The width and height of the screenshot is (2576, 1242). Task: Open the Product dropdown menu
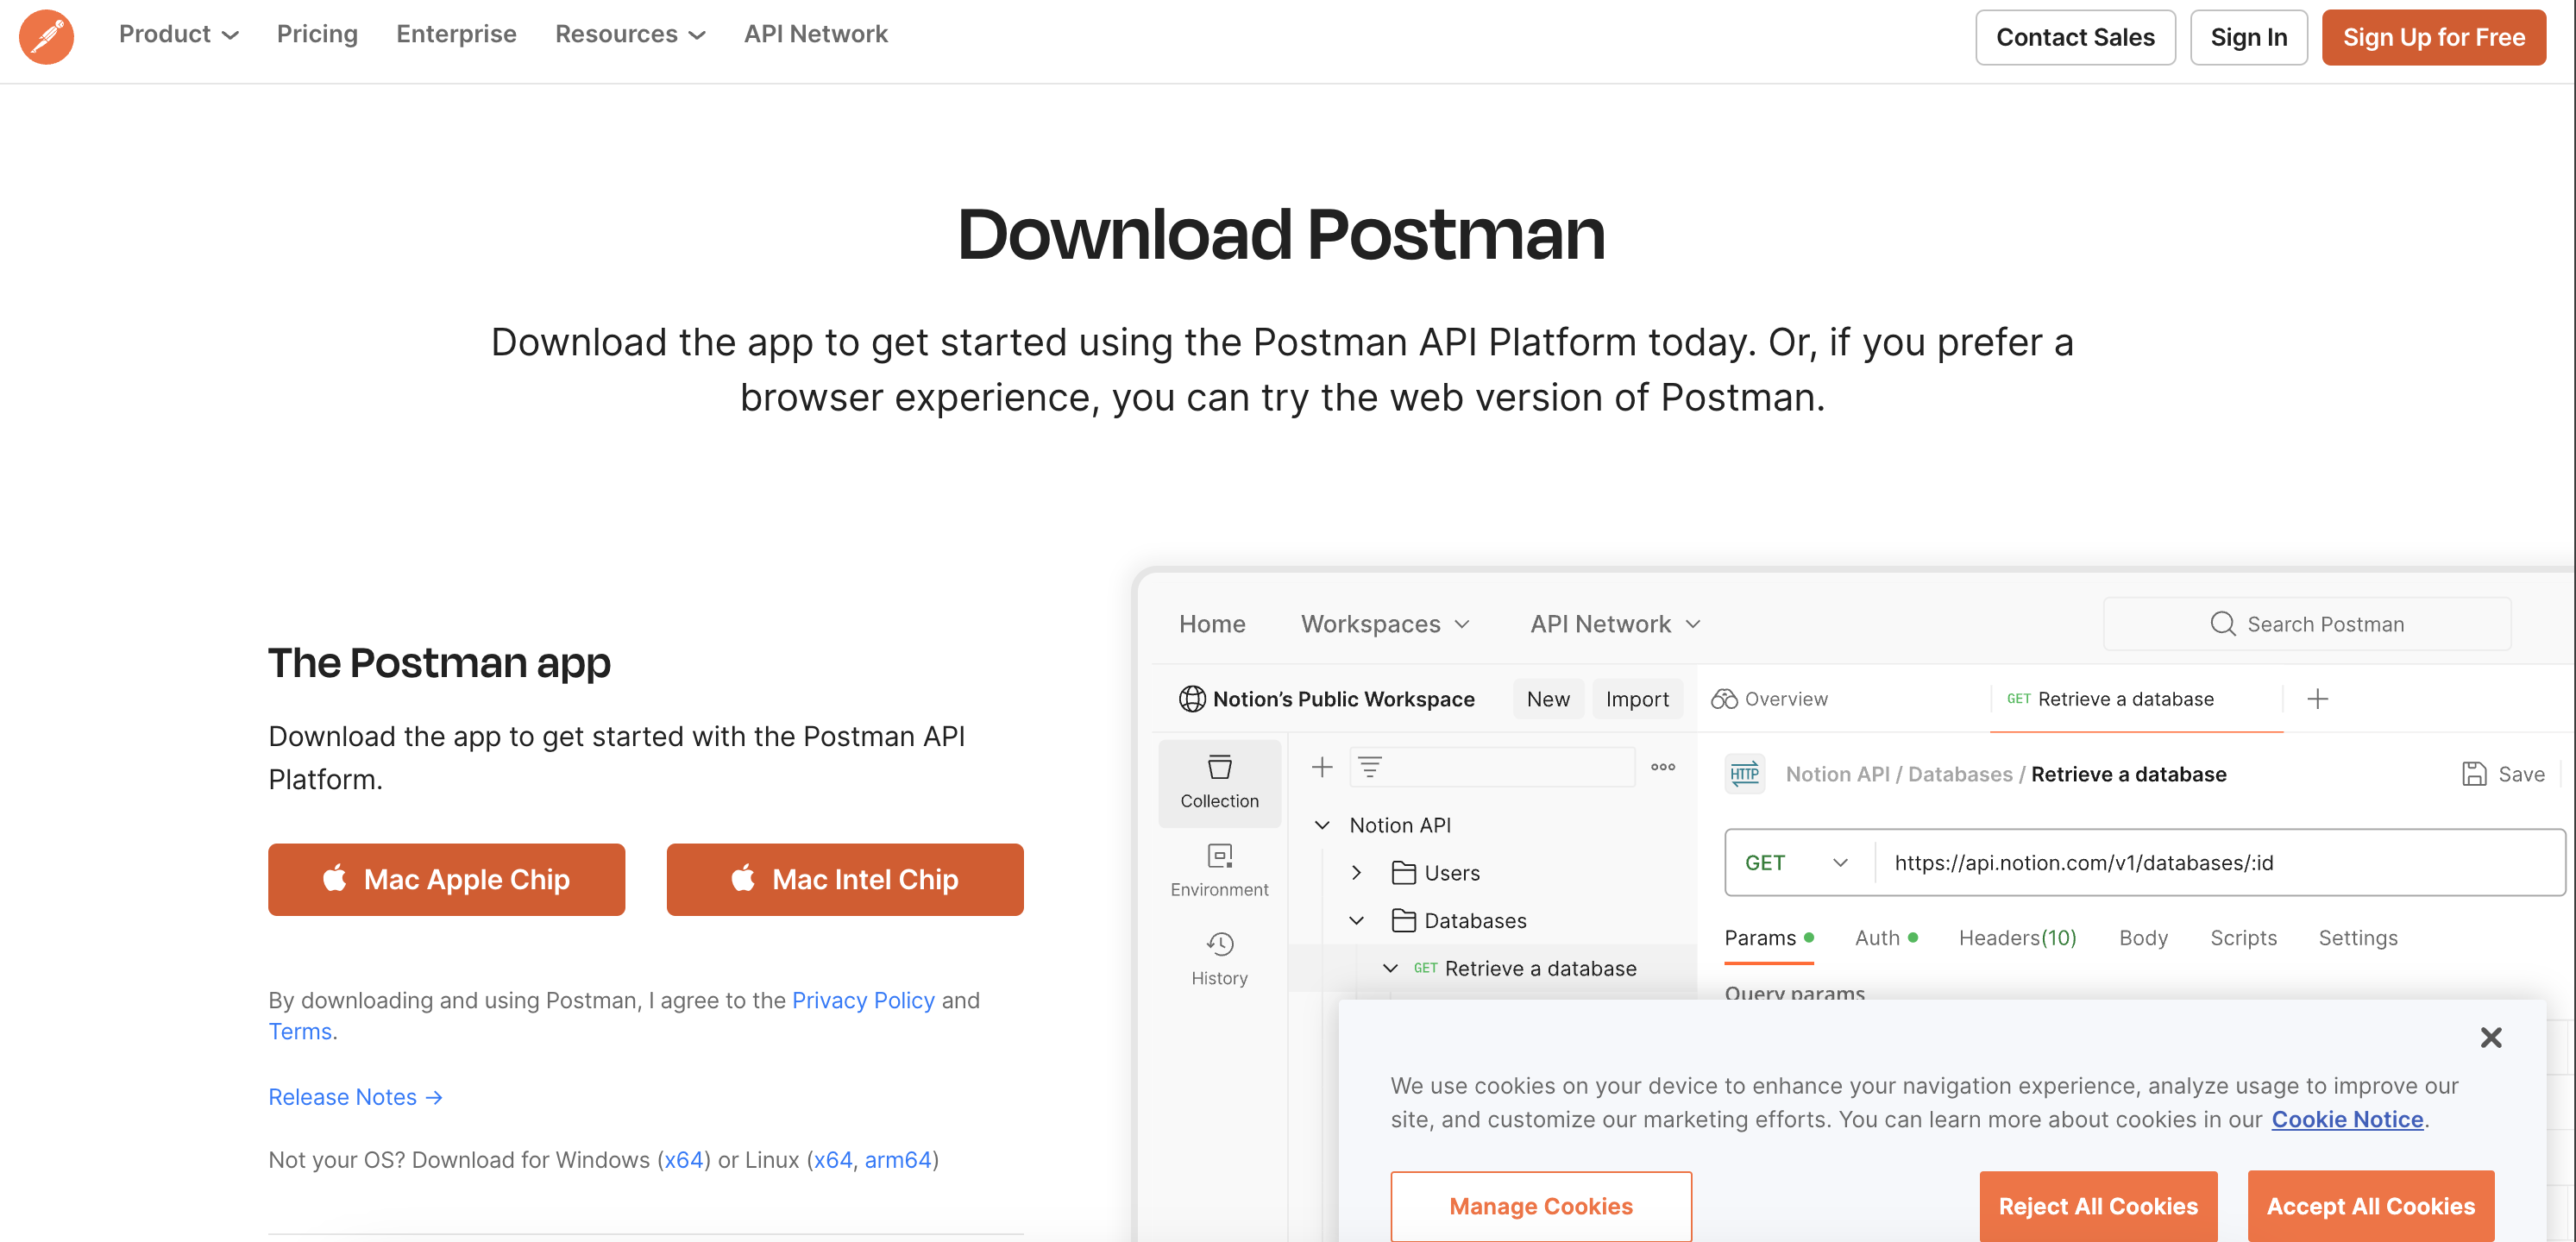click(178, 34)
